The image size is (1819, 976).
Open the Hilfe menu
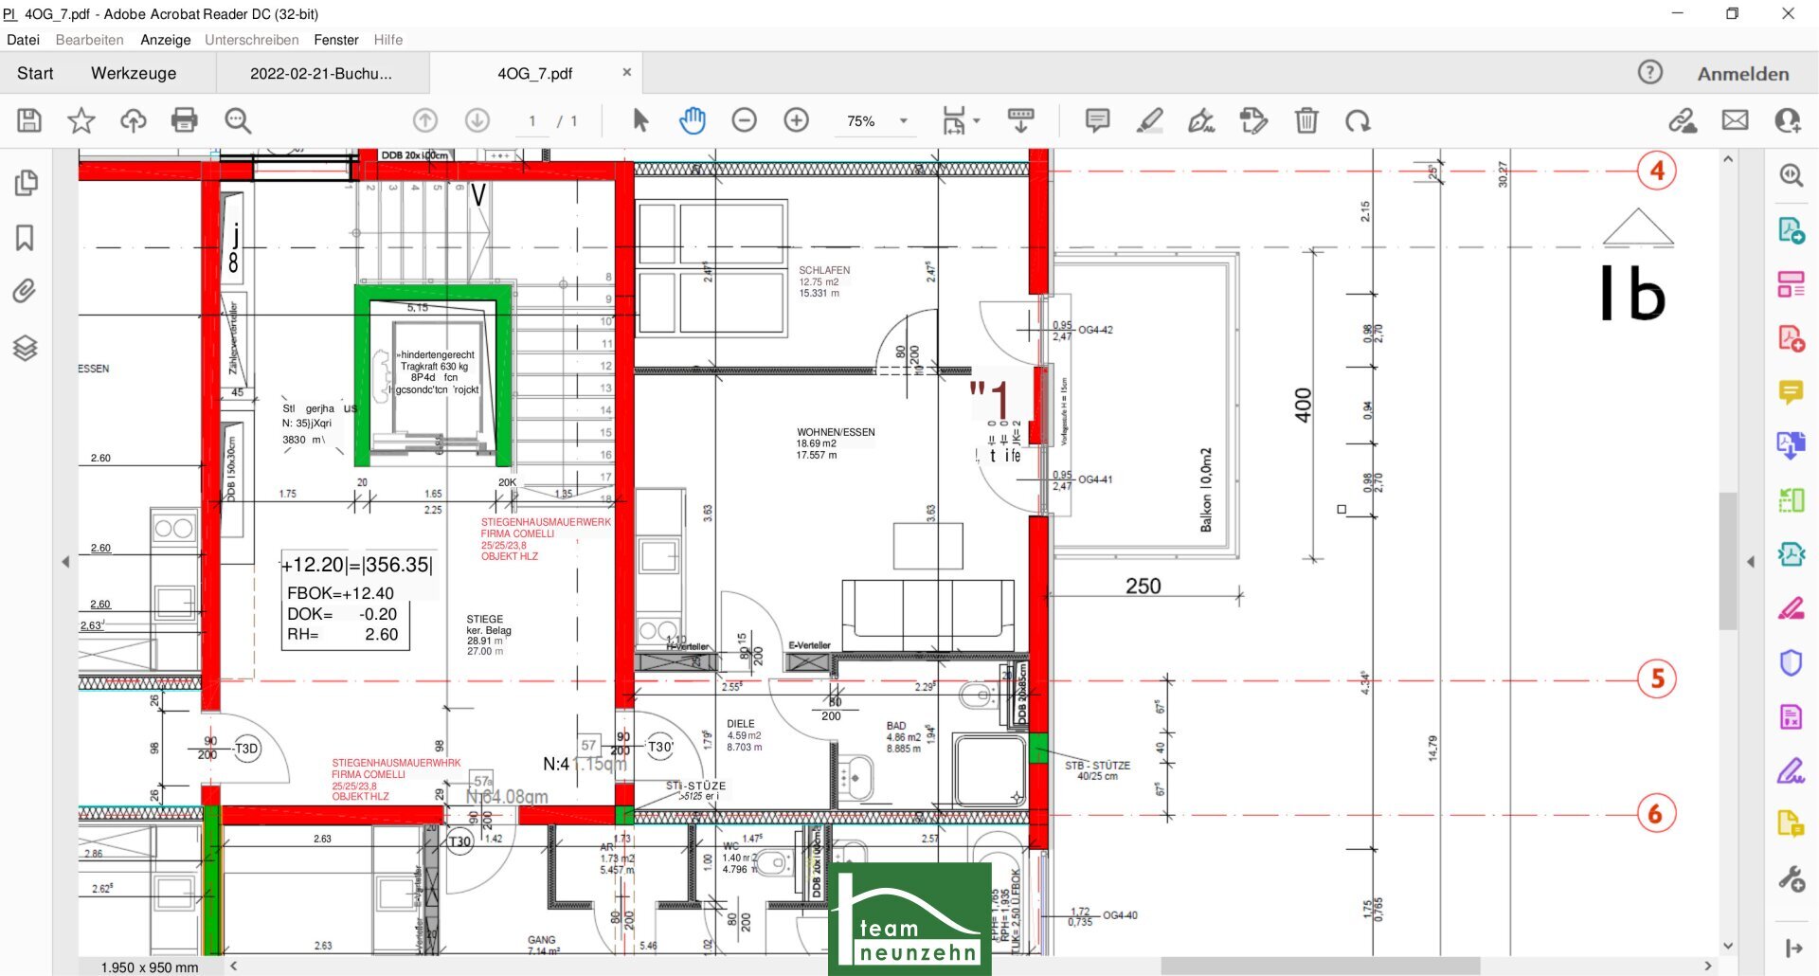(x=388, y=40)
